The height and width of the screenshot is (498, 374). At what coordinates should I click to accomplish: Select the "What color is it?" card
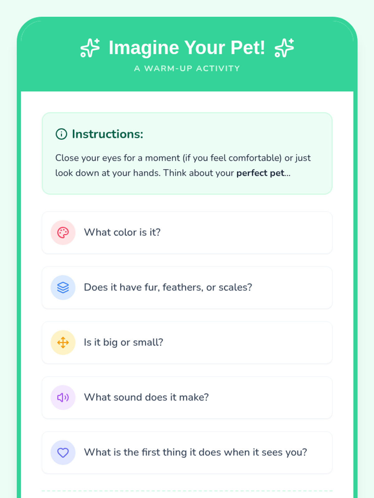tap(187, 233)
